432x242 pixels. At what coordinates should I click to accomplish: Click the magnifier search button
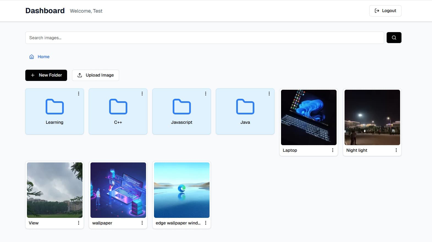point(394,38)
